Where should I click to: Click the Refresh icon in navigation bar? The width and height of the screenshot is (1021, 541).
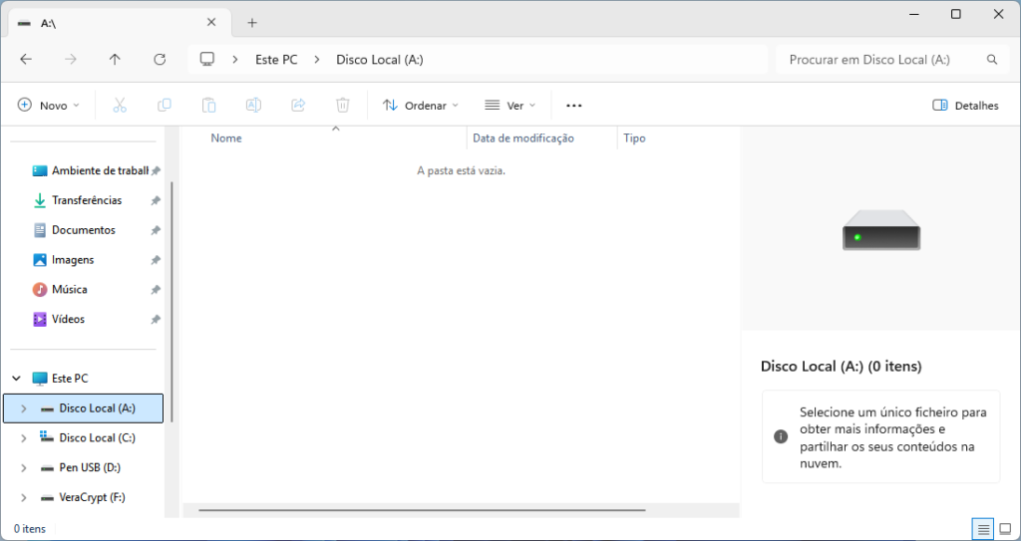click(x=160, y=60)
